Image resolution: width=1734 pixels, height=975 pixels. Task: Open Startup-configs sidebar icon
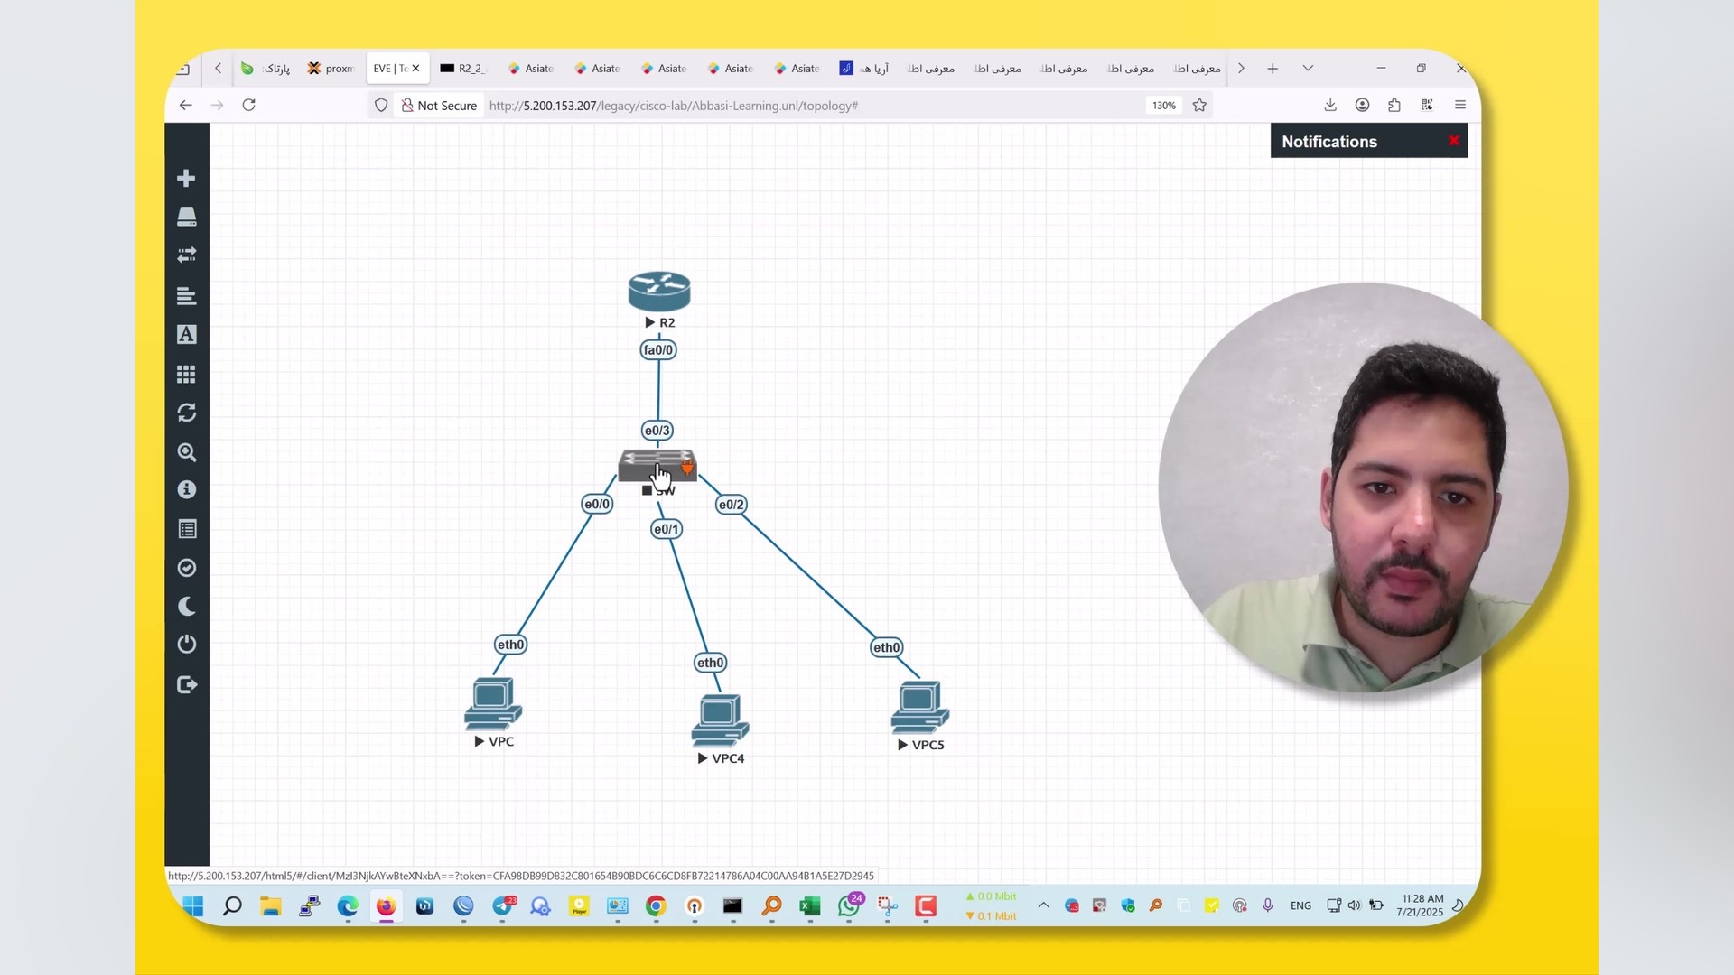click(186, 295)
